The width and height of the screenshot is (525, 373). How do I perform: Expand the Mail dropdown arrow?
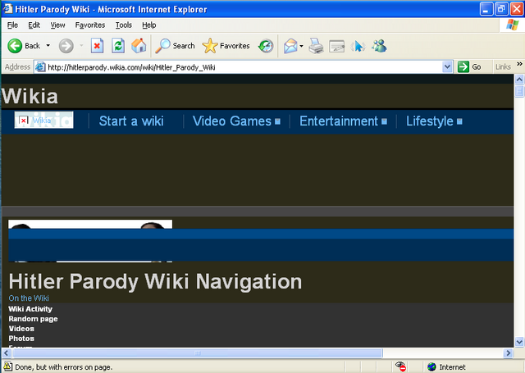point(301,46)
